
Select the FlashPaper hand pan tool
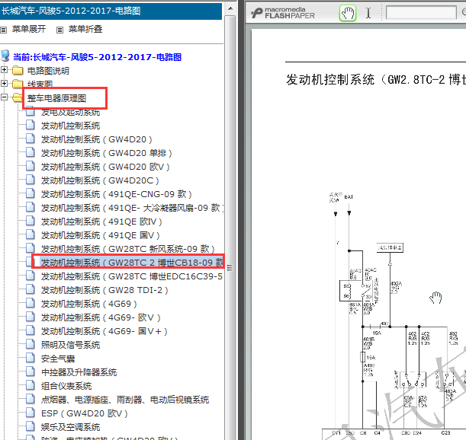[x=348, y=14]
